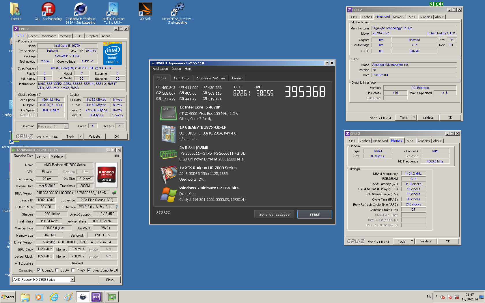Screen dimensions: 485x303
Task: Open Tools dropdown arrow in Mainboard CPU-Z window
Action: tap(414, 117)
